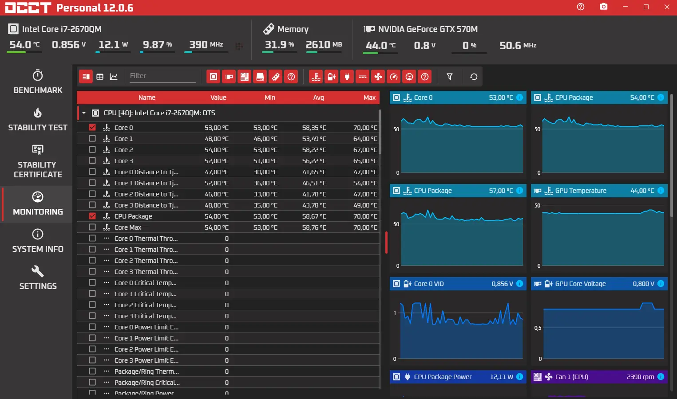Sort by the Max column header
This screenshot has width=677, height=399.
(x=369, y=98)
